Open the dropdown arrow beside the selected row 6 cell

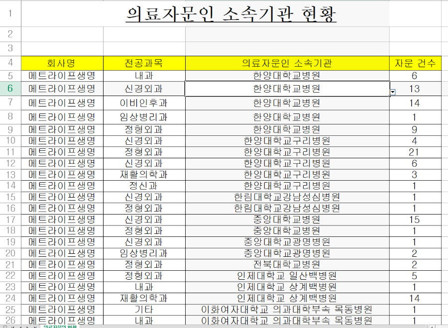tap(393, 92)
